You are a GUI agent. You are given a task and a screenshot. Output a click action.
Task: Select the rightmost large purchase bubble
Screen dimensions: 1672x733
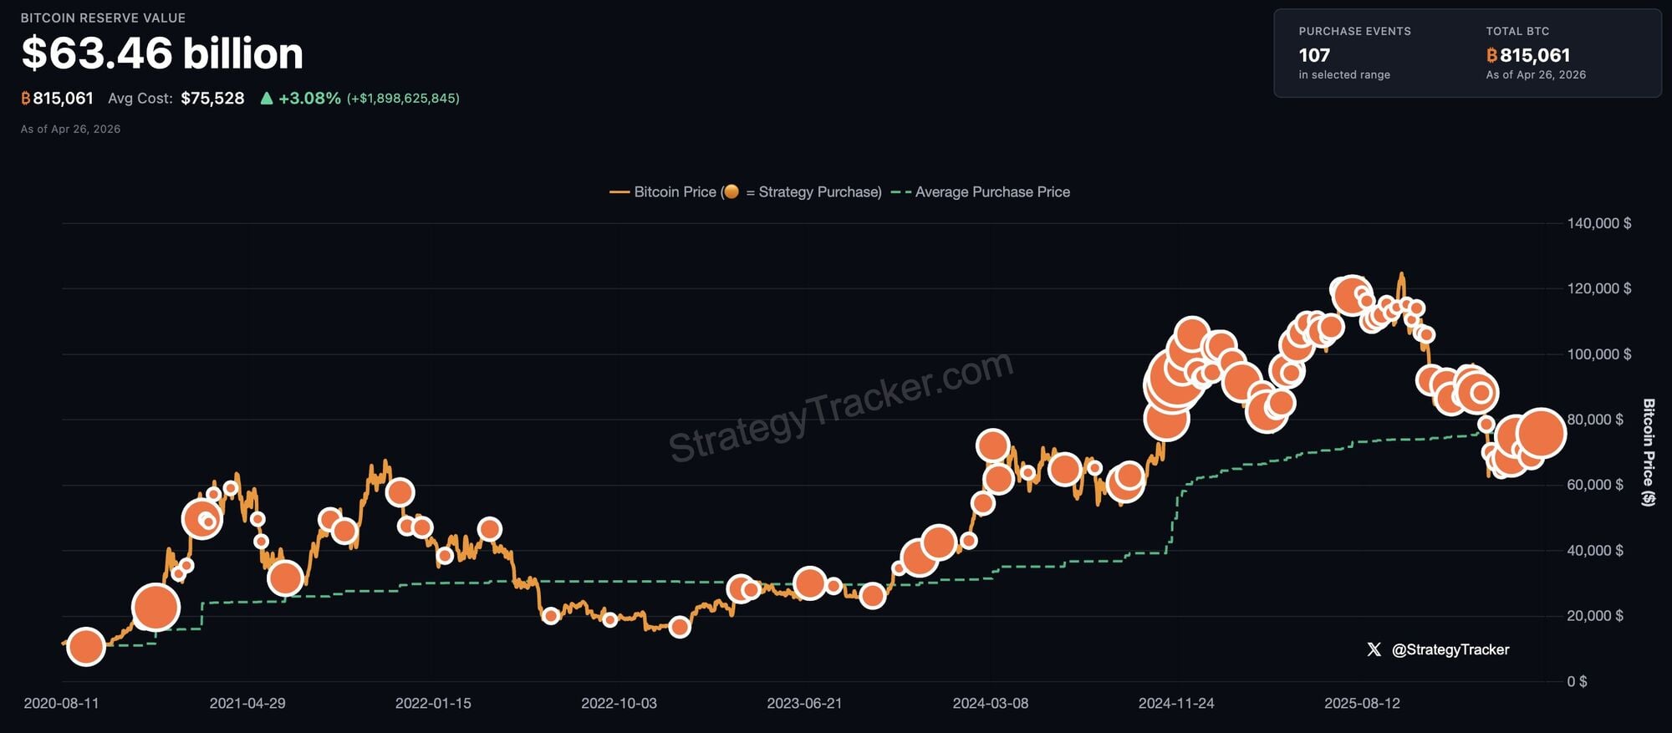pyautogui.click(x=1541, y=433)
